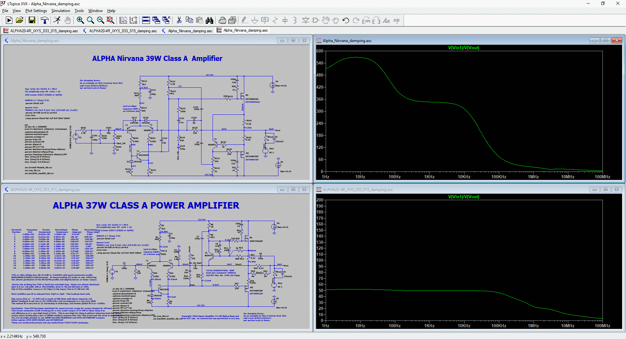Open the File menu
The width and height of the screenshot is (626, 339).
pyautogui.click(x=5, y=11)
